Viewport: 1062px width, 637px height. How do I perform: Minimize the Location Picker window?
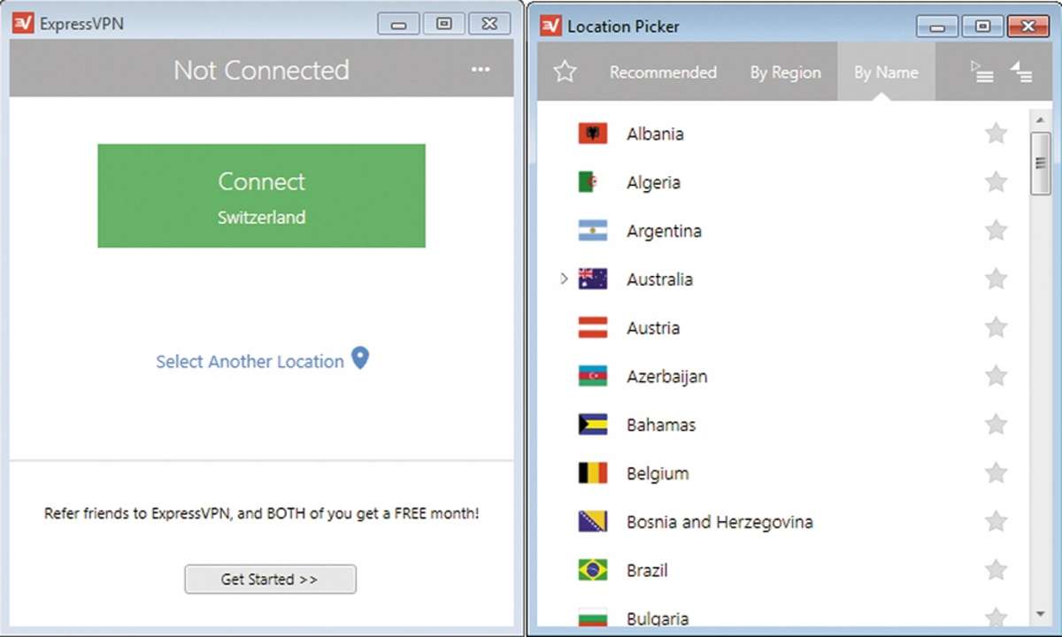click(937, 27)
